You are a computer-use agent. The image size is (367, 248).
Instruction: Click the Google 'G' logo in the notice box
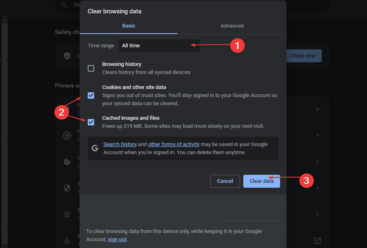point(95,148)
